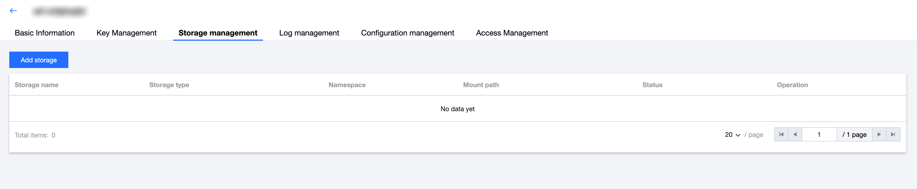The height and width of the screenshot is (189, 917).
Task: Go to next page of results
Action: [x=879, y=135]
